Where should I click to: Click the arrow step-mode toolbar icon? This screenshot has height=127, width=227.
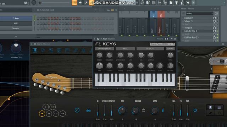click(80, 2)
